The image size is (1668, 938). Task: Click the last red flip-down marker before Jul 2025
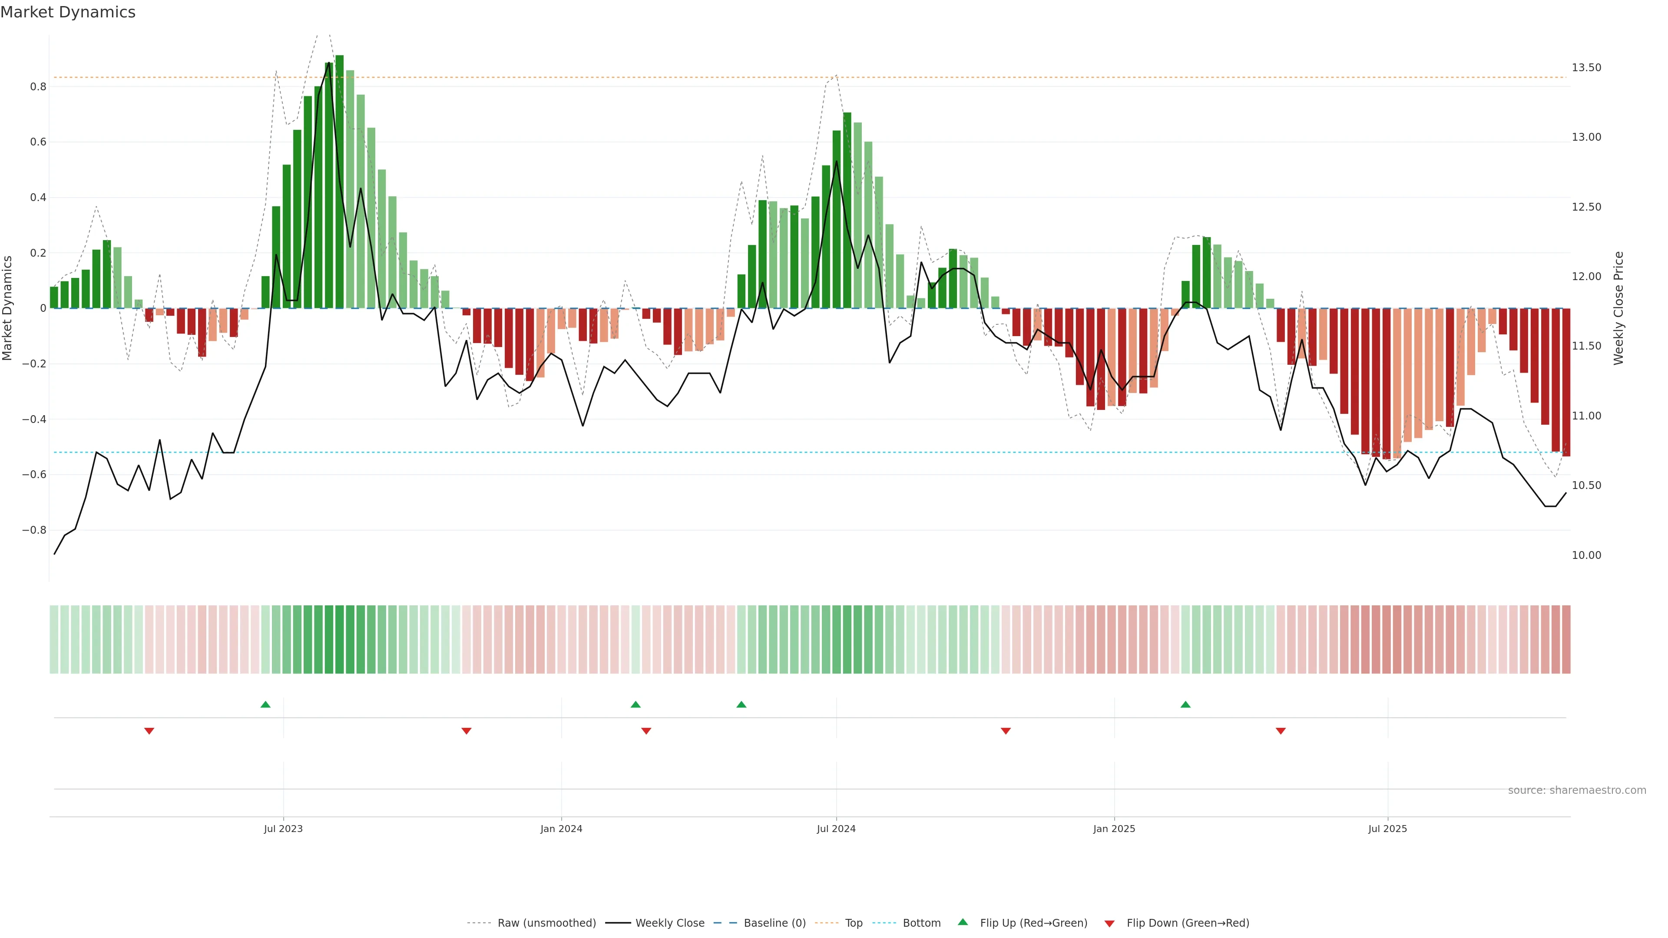tap(1281, 731)
